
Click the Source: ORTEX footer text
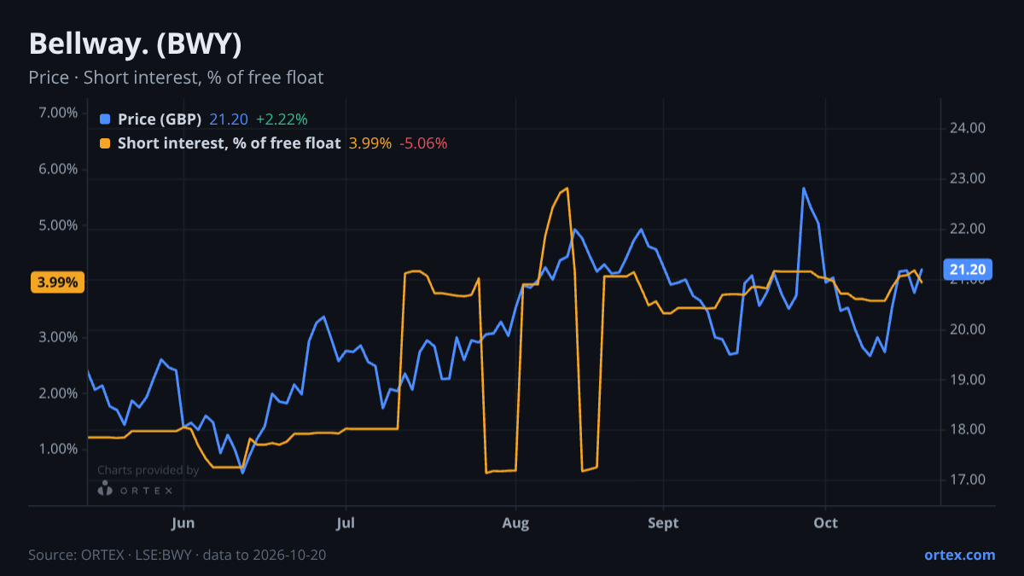click(177, 555)
